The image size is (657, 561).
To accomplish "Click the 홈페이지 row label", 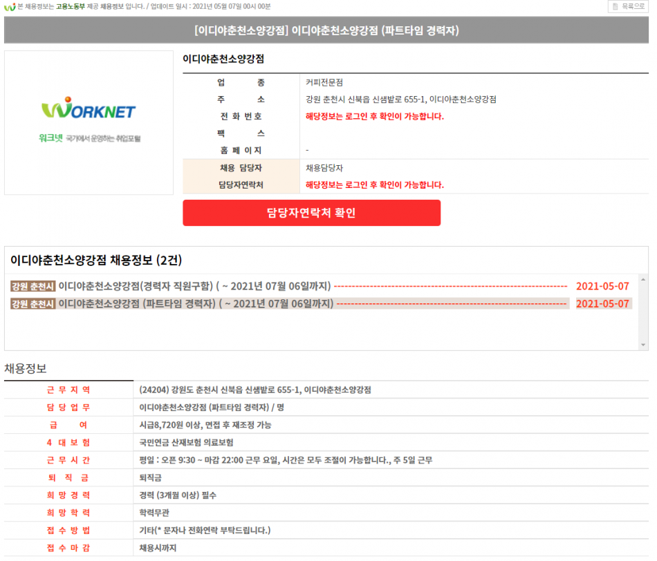I will pos(241,151).
